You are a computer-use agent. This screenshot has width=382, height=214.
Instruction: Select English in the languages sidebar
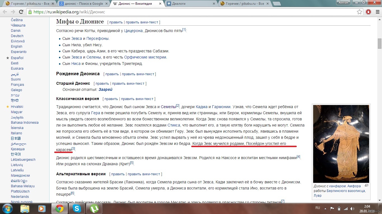coord(16,47)
